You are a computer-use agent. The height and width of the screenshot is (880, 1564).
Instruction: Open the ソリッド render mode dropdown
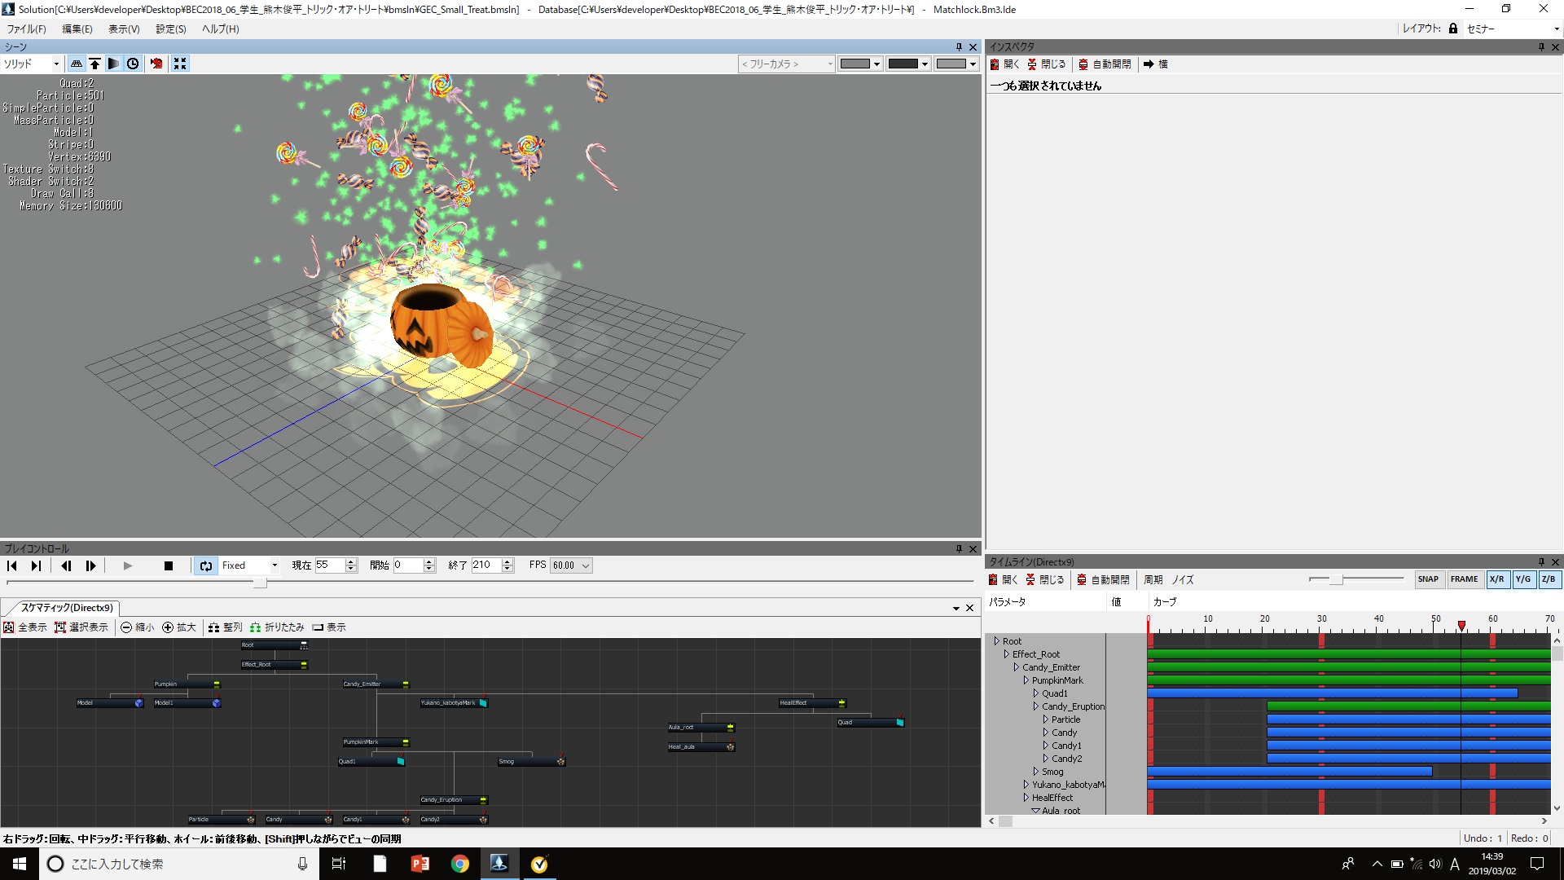click(55, 64)
